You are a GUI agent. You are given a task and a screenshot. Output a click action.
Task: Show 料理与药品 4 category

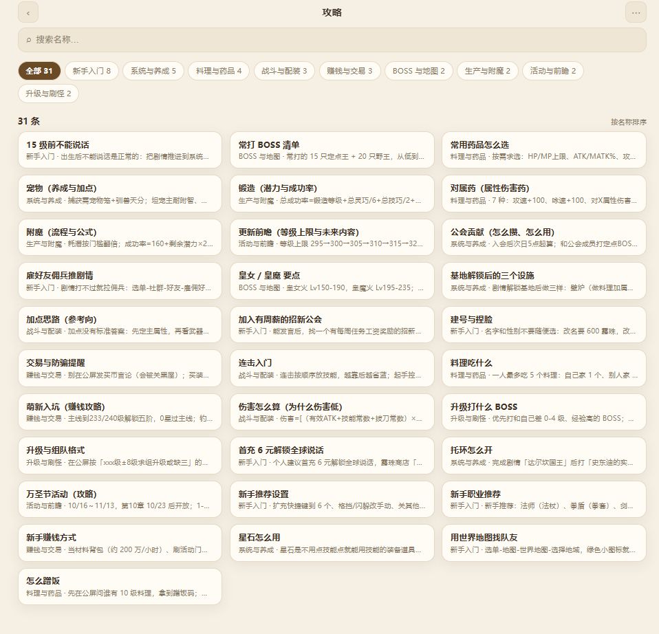pos(219,71)
